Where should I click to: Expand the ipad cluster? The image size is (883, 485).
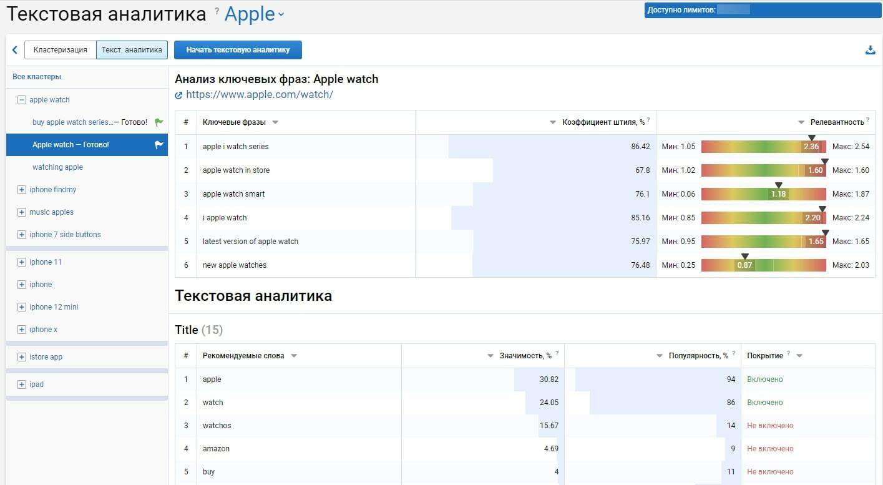tap(22, 385)
